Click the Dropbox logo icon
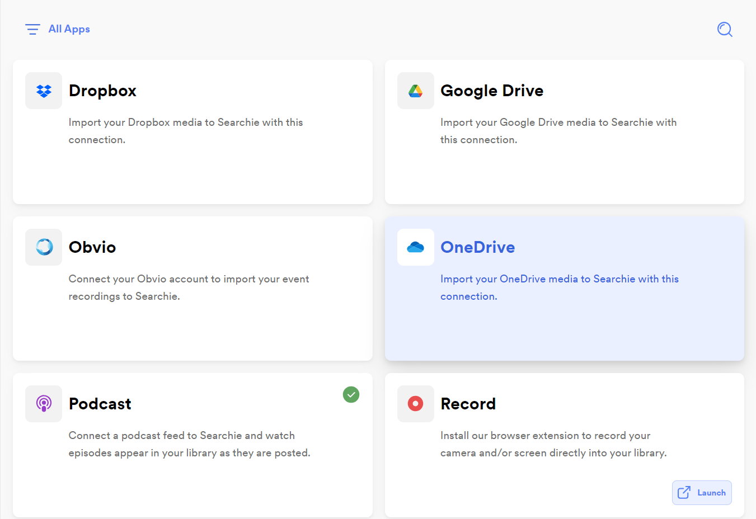 (x=44, y=91)
